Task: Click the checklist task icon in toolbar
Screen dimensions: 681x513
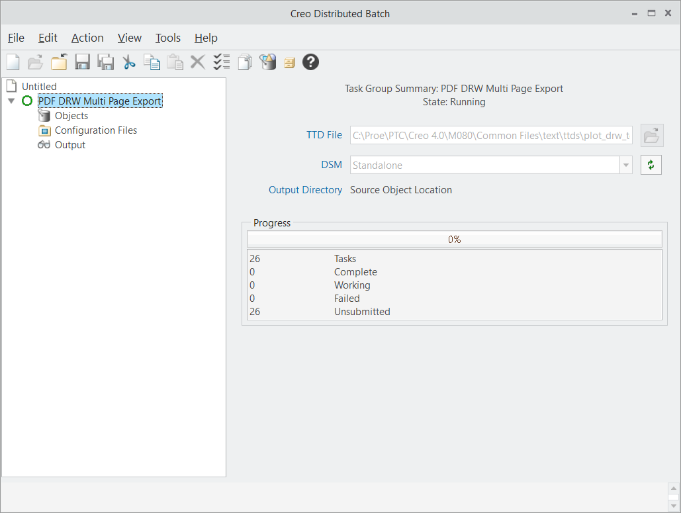Action: pos(222,62)
